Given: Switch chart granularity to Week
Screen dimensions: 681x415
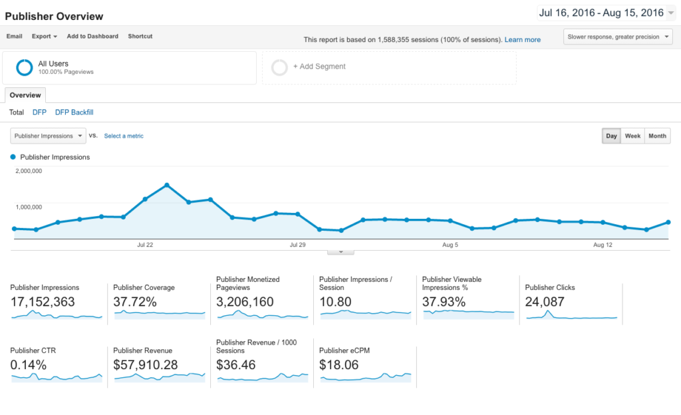Looking at the screenshot, I should pyautogui.click(x=632, y=136).
